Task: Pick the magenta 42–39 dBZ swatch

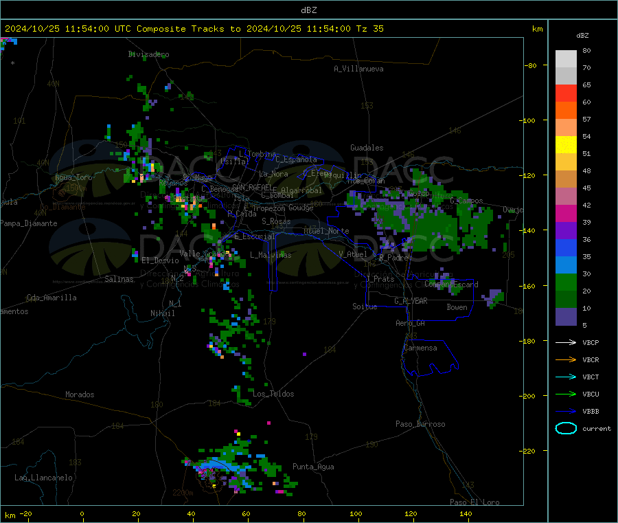Action: (x=566, y=213)
